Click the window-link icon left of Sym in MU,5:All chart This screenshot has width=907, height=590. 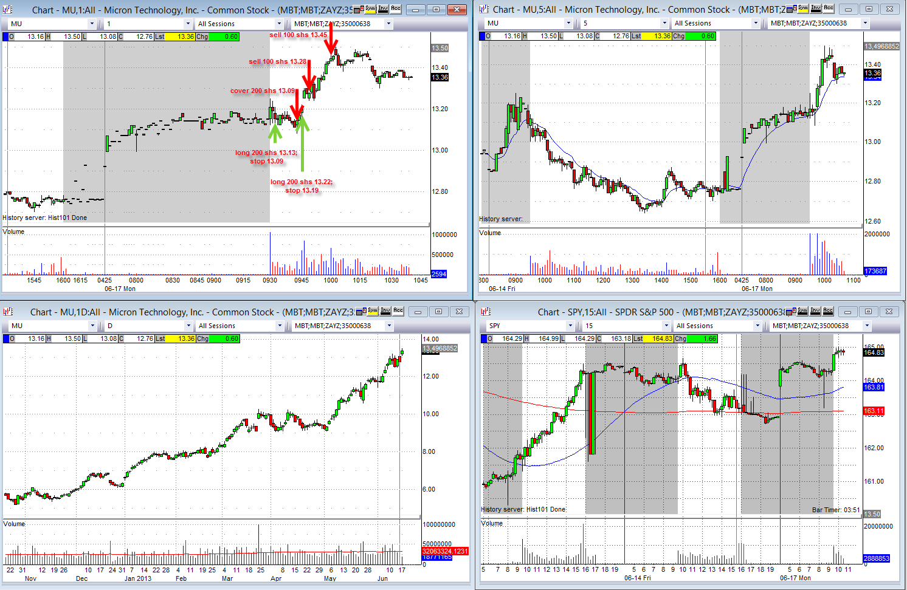793,8
